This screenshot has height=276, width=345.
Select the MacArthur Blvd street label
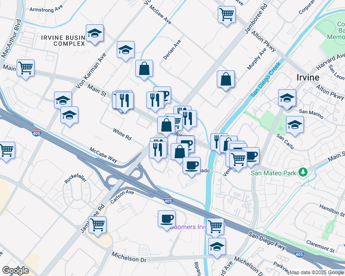(12, 39)
